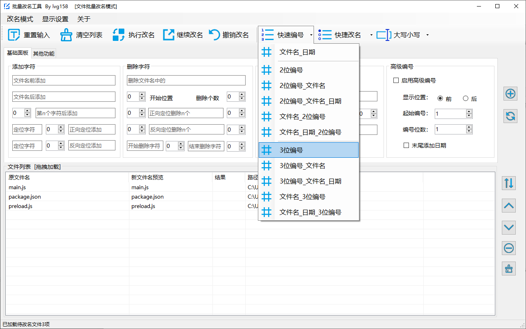
Task: Enable the 启用高级编号 checkbox
Action: coord(396,81)
